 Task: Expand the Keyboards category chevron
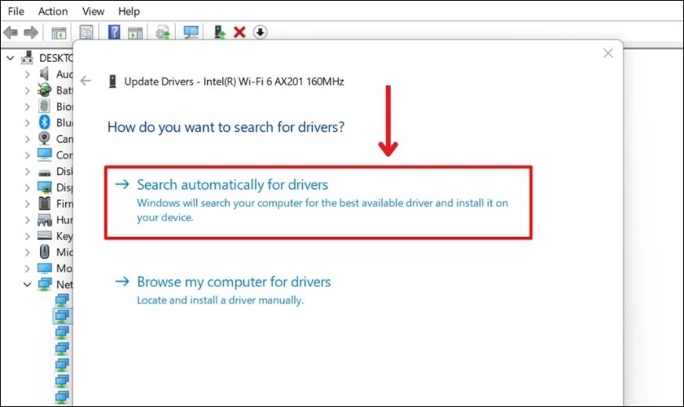(27, 236)
